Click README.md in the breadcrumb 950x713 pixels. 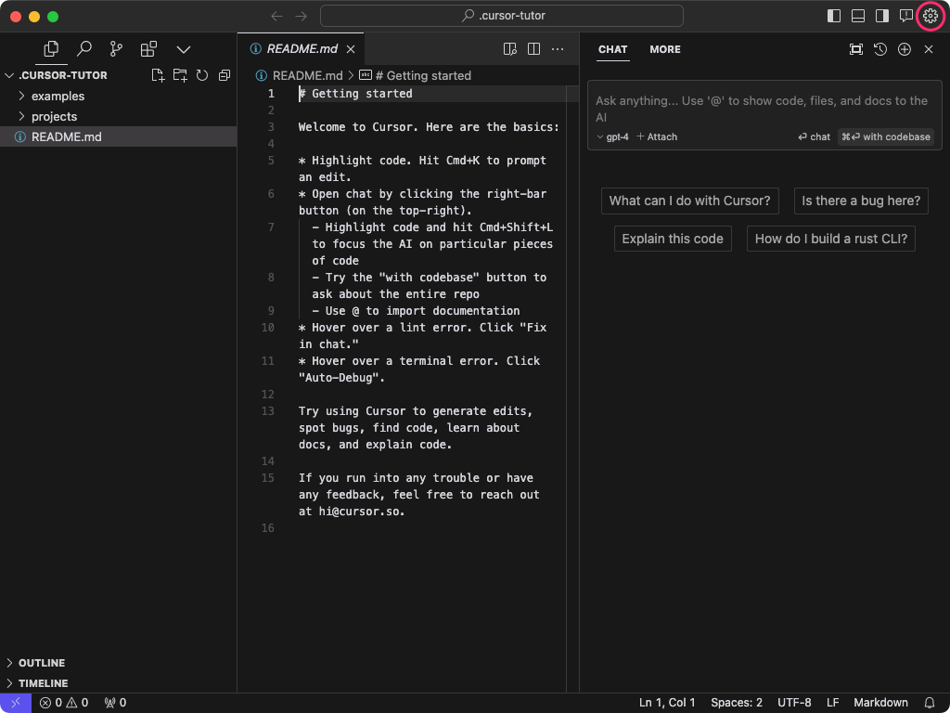point(307,76)
